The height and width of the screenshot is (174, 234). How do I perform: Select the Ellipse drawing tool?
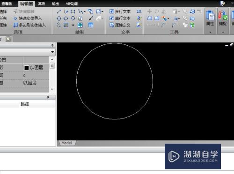66,18
